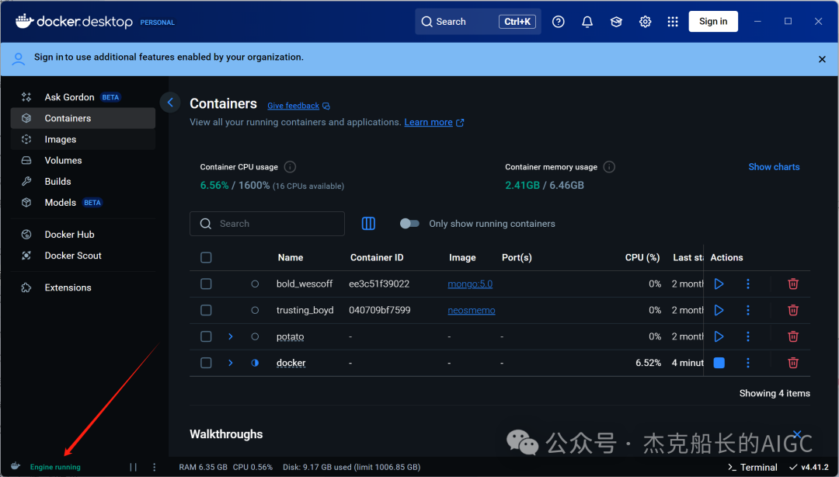The width and height of the screenshot is (839, 477).
Task: Click the top bar Search field
Action: 478,22
